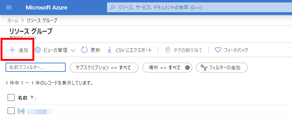The image size is (292, 140).
Task: Click the ビューの管理 gear icon
Action: [x=38, y=50]
